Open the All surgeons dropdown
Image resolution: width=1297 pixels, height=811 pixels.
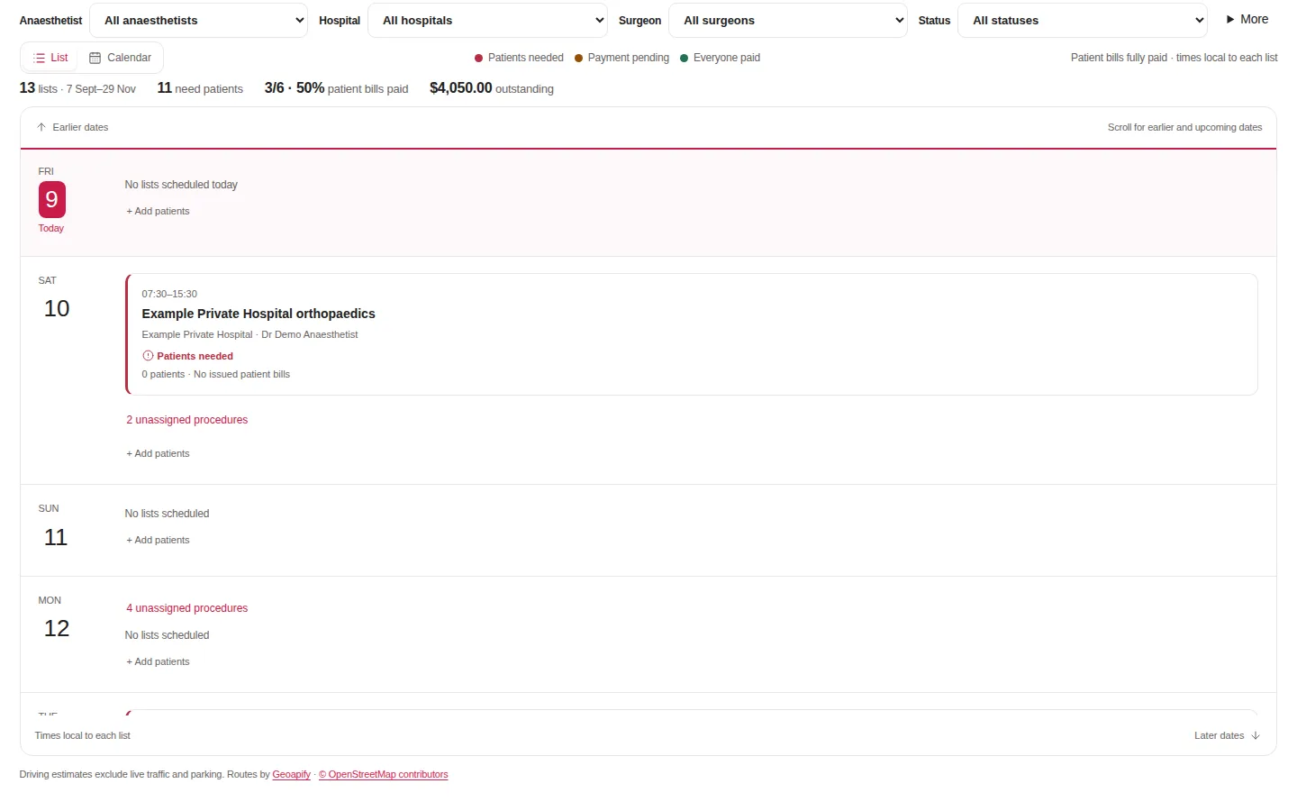(x=788, y=20)
